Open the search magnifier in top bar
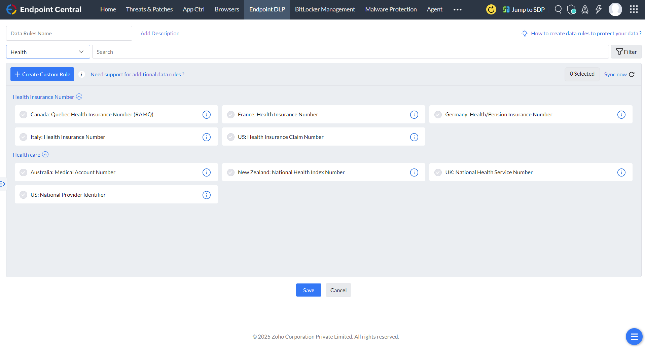Viewport: 645px width, 347px height. (x=558, y=9)
